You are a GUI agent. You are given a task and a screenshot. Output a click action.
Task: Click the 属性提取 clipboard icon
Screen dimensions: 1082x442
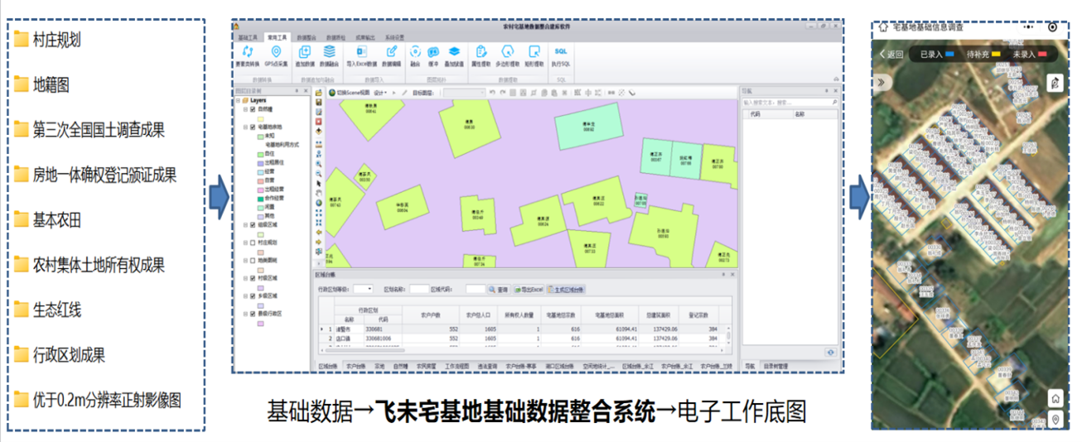tap(481, 51)
